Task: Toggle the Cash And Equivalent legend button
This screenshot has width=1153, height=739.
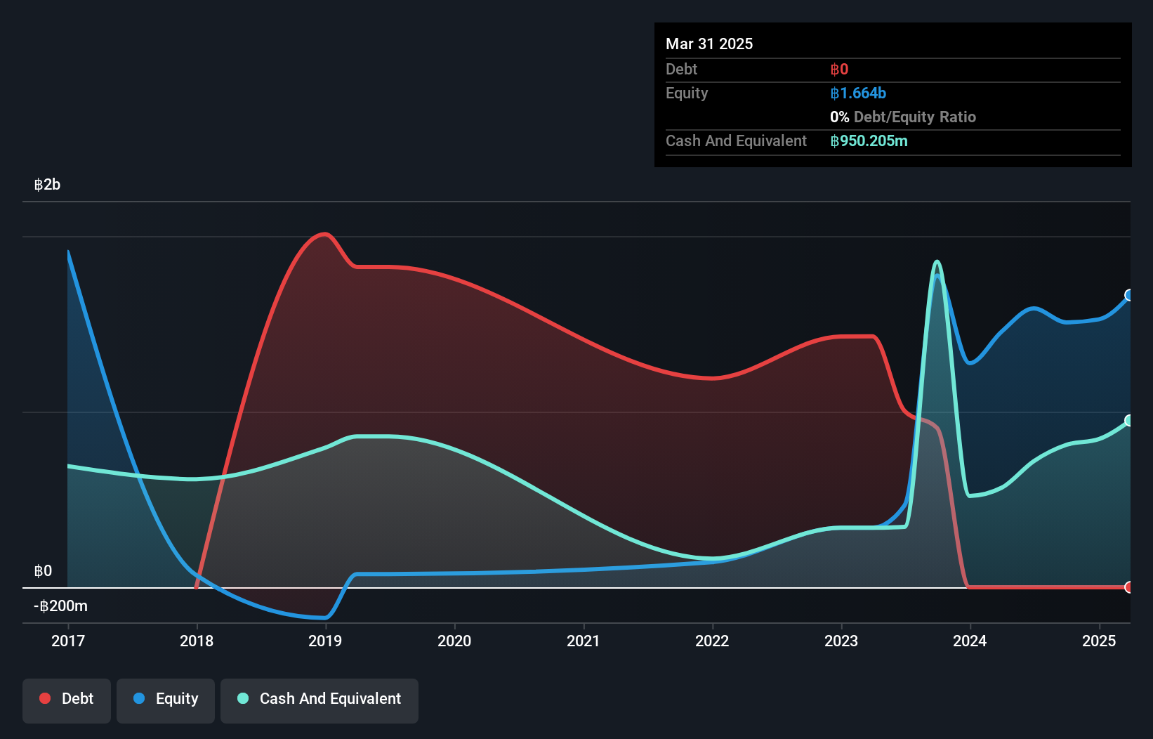Action: coord(319,700)
